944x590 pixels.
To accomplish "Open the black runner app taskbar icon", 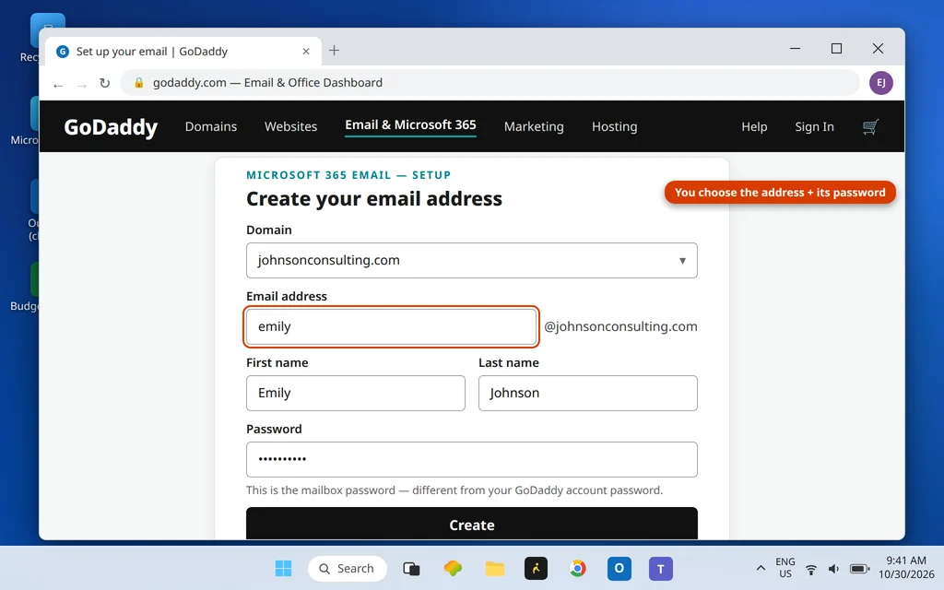I will [x=536, y=568].
